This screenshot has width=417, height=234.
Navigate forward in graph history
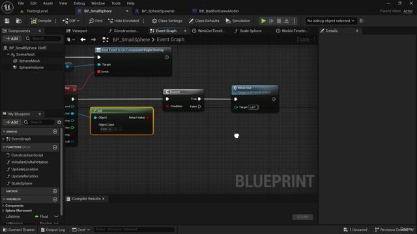click(x=93, y=40)
